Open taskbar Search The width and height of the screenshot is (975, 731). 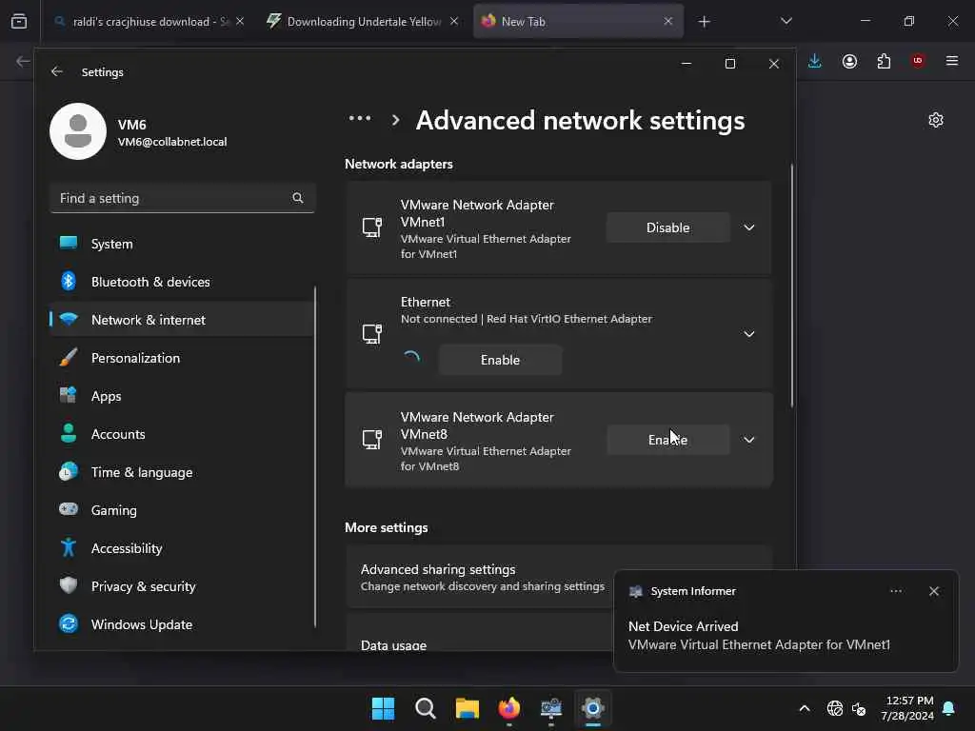[426, 708]
